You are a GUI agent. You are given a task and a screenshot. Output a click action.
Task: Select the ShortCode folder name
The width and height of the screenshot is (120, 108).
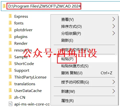coord(24,64)
